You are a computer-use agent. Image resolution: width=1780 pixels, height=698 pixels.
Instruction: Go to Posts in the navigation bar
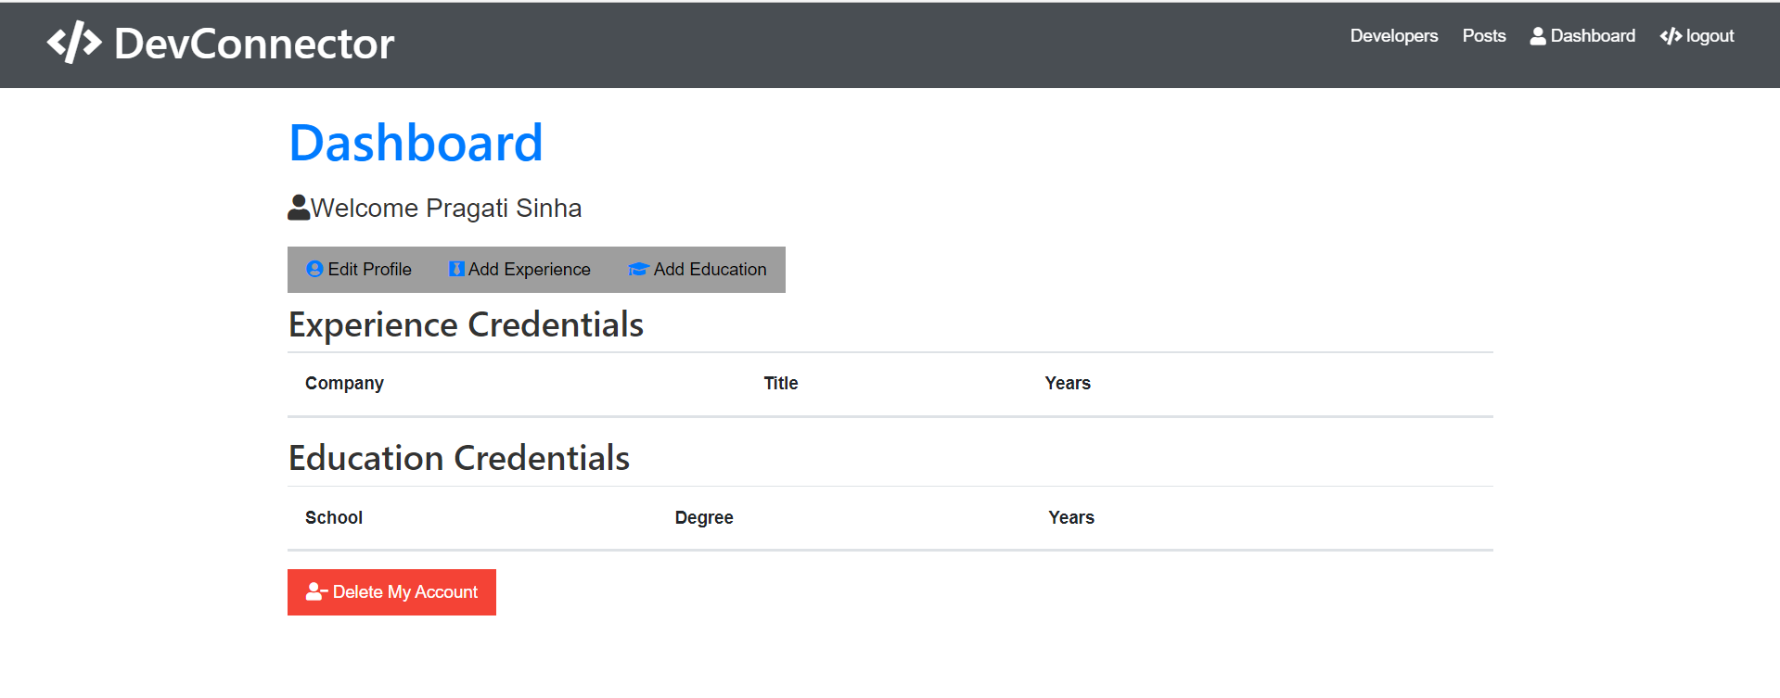tap(1483, 36)
